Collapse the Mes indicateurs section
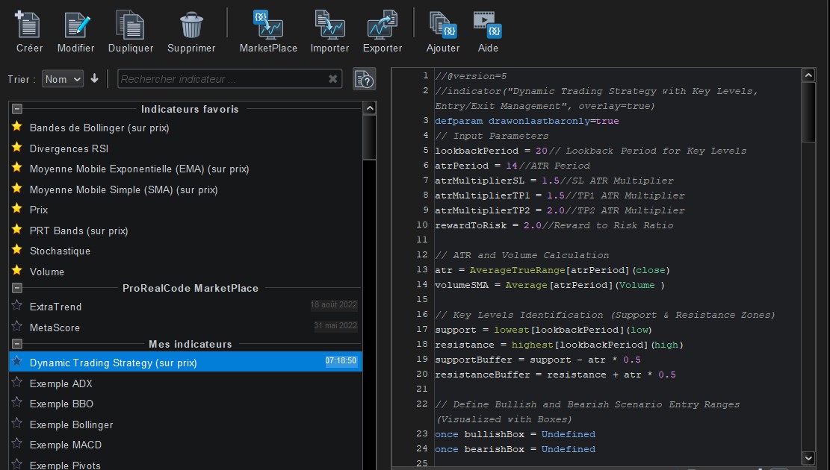Viewport: 830px width, 470px height. [17, 344]
